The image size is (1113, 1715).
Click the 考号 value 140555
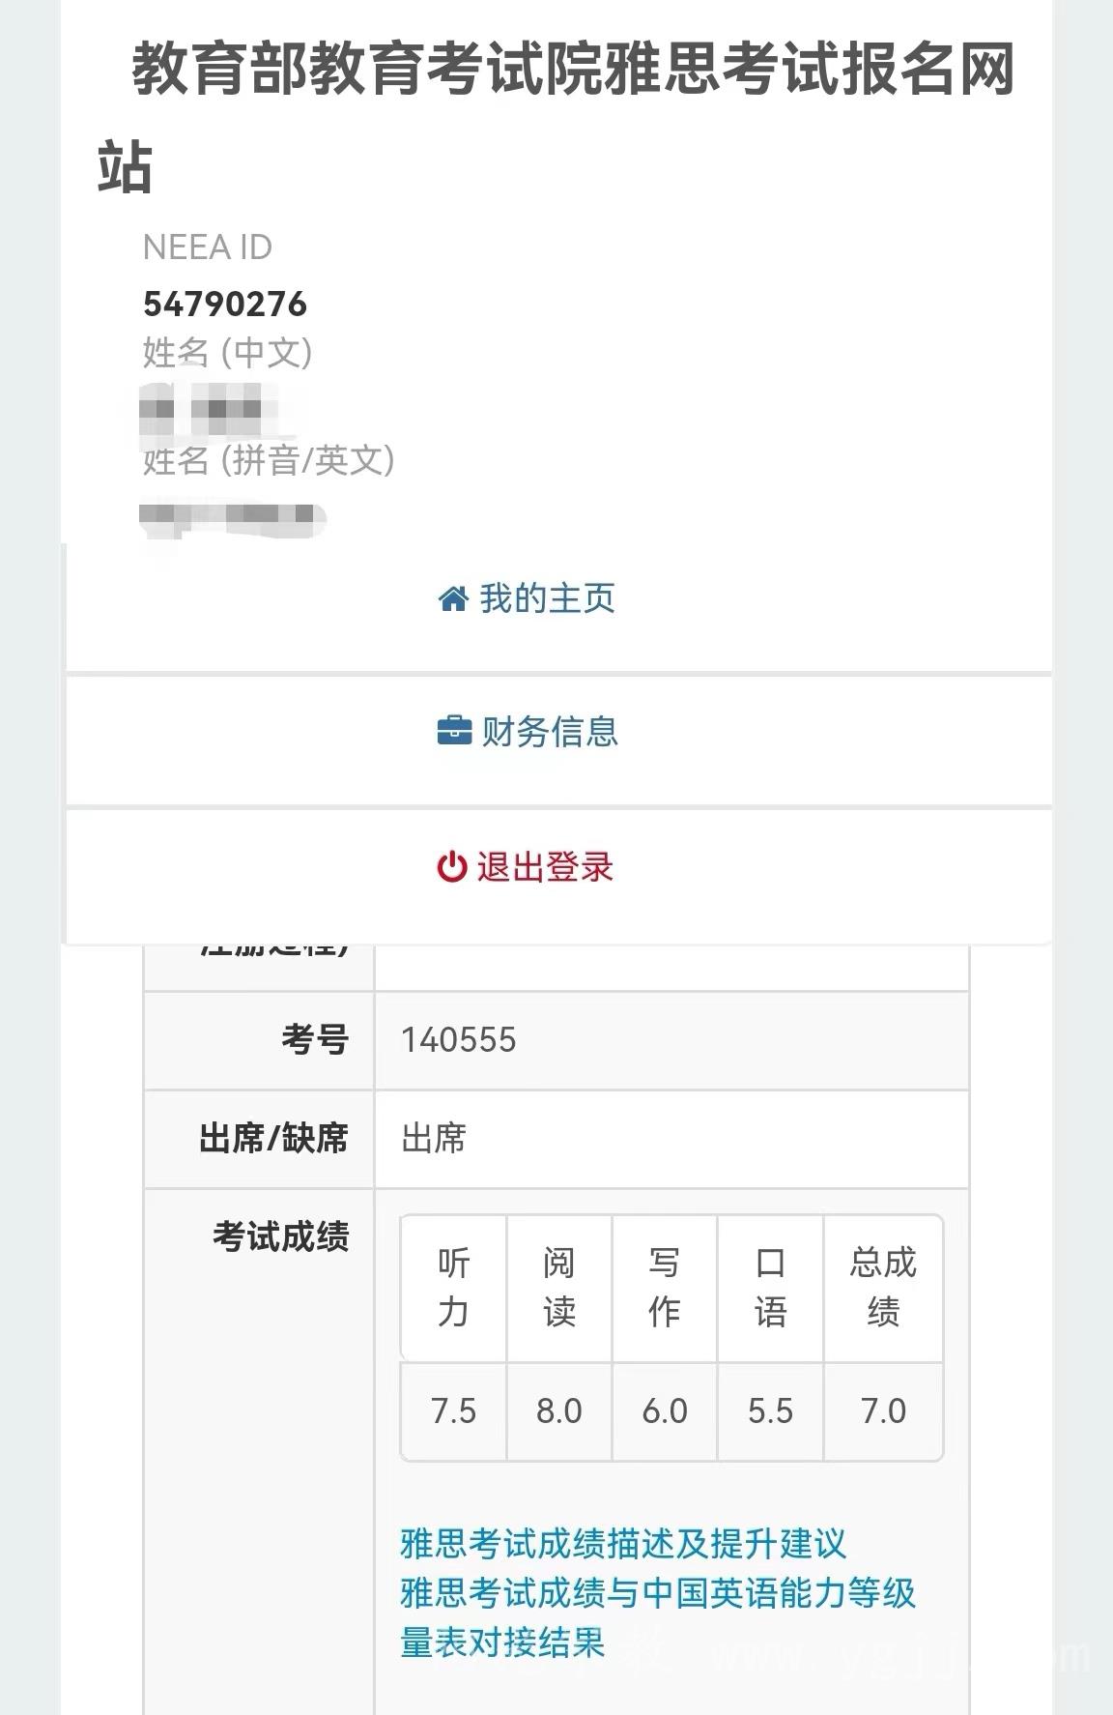(x=459, y=1040)
